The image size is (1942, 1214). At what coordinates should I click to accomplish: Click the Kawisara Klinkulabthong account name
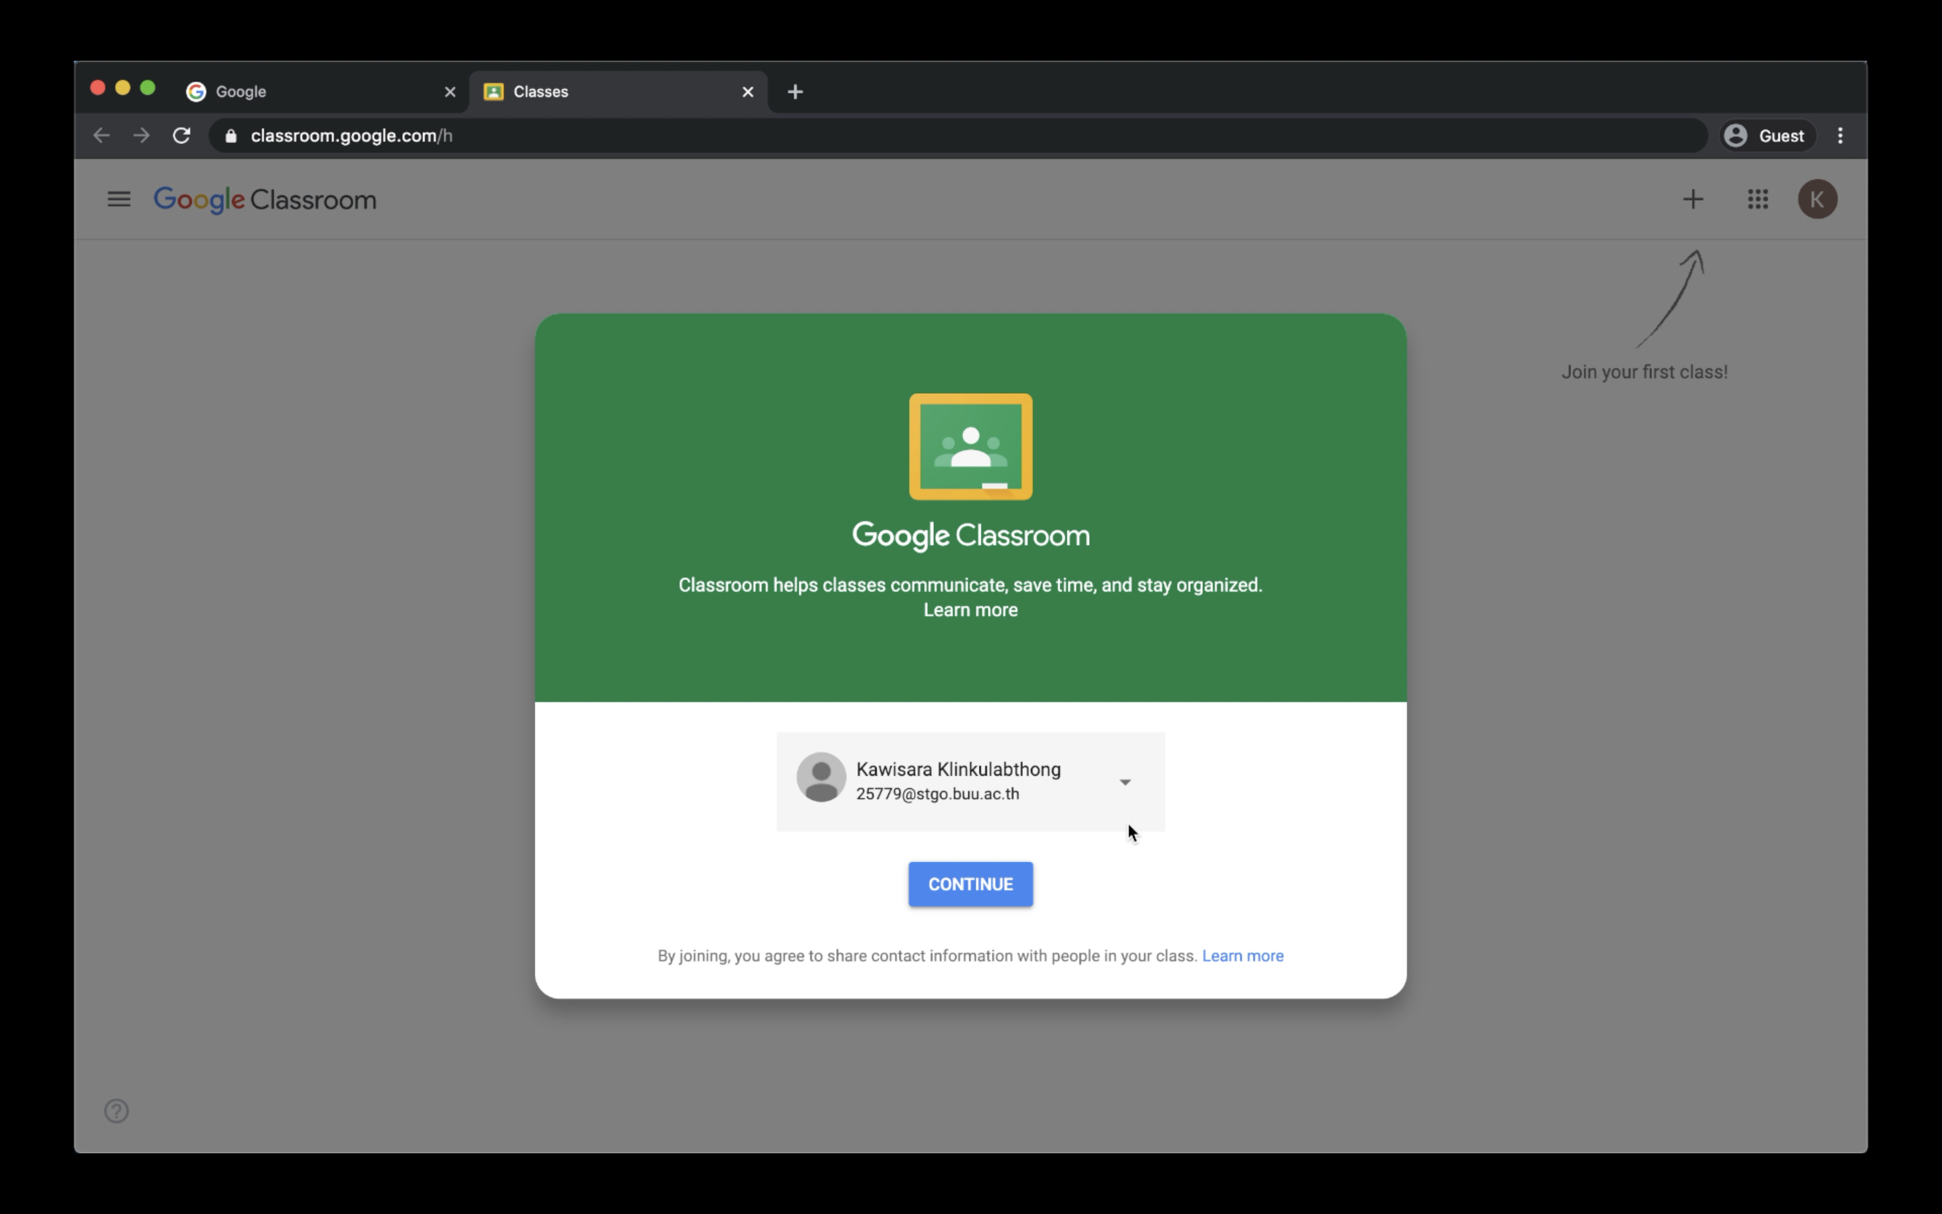[x=958, y=769]
